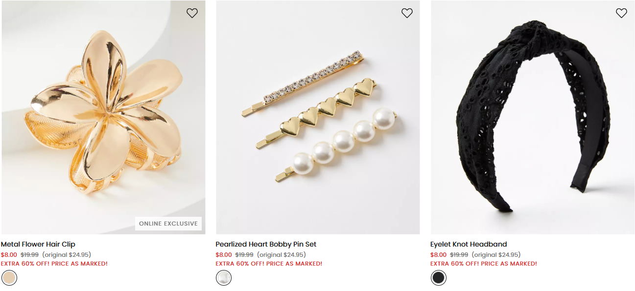Click the $8.00 sale price of the Metal Flower Hair Clip
Image resolution: width=635 pixels, height=291 pixels.
coord(9,255)
